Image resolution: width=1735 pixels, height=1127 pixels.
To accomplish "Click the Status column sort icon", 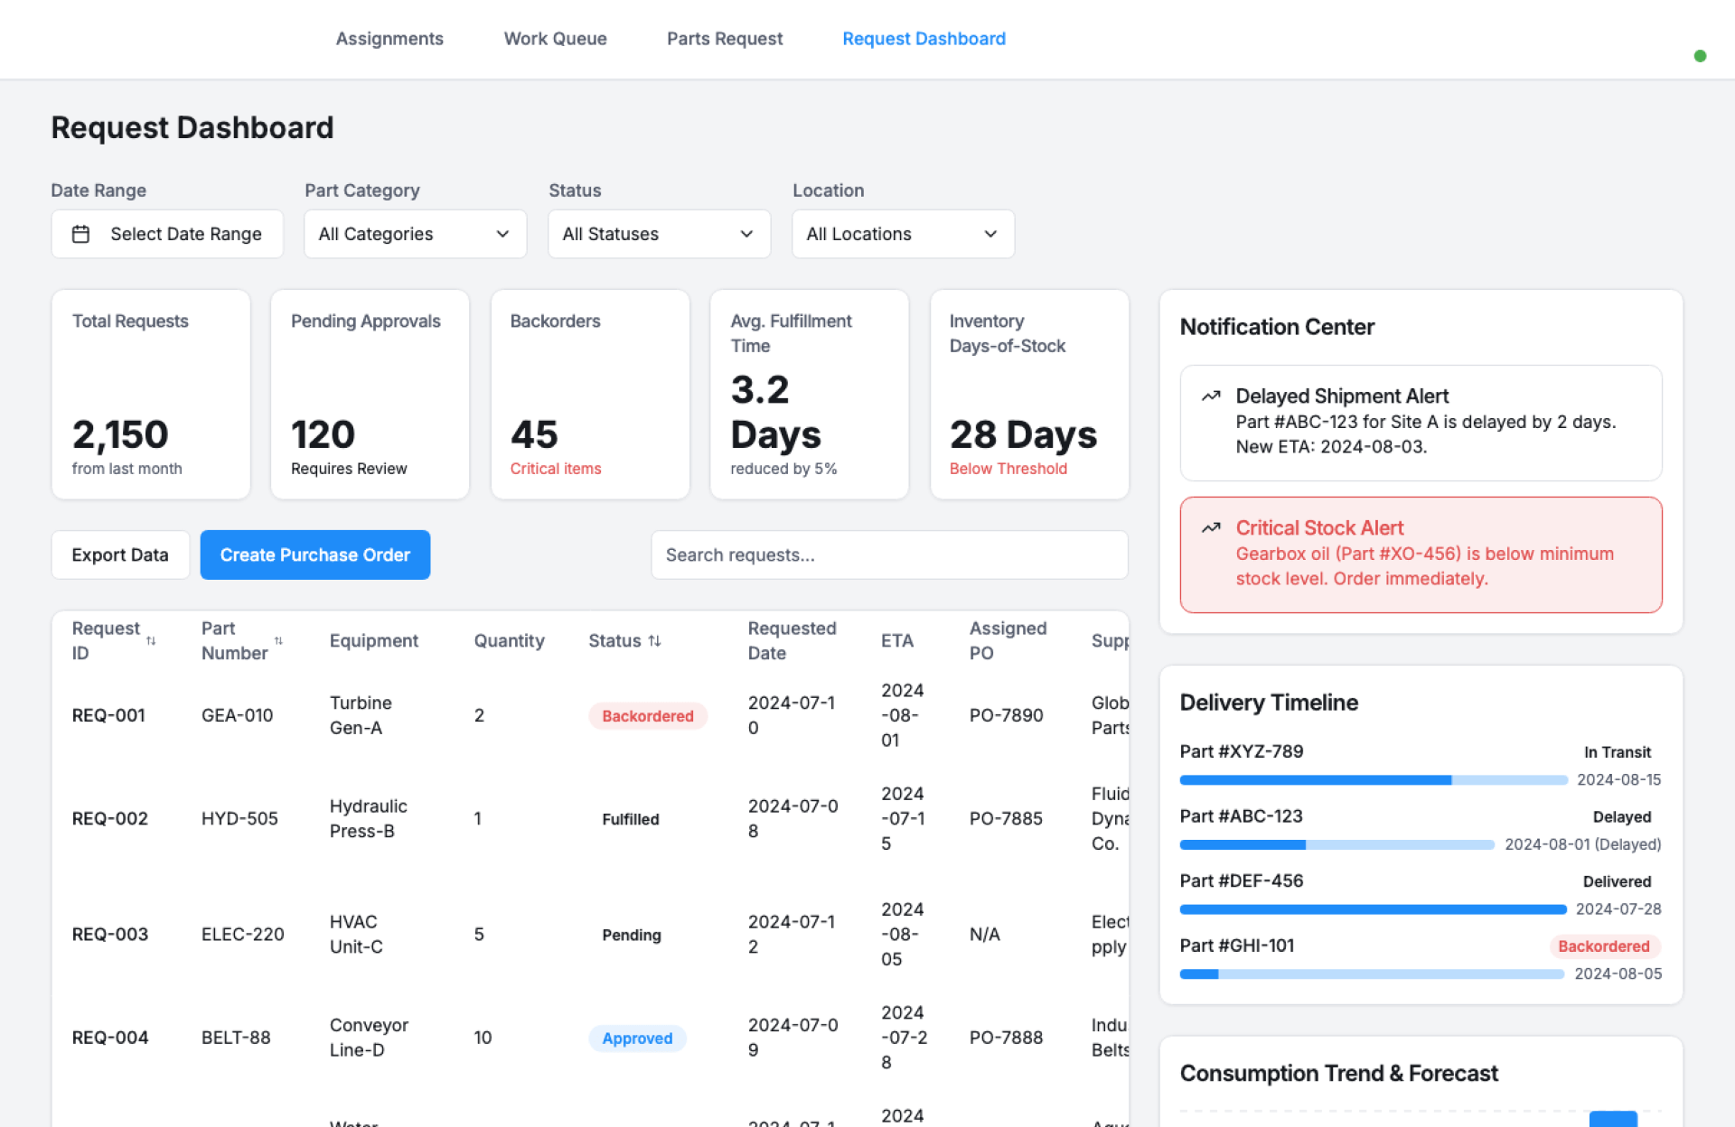I will (655, 641).
